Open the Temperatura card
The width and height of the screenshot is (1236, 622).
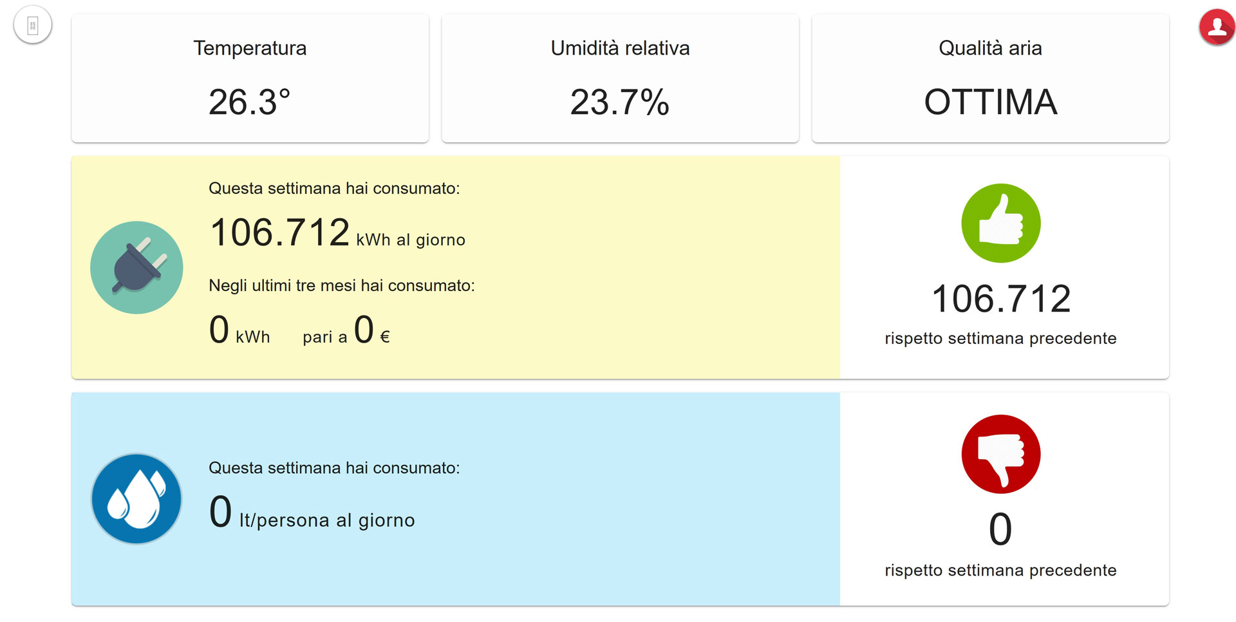(250, 78)
